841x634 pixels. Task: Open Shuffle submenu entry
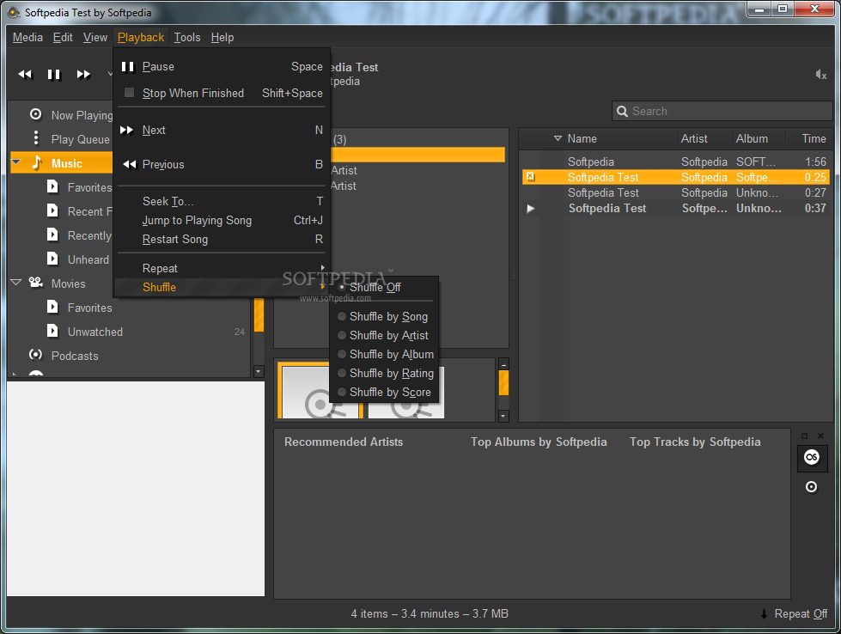[221, 287]
